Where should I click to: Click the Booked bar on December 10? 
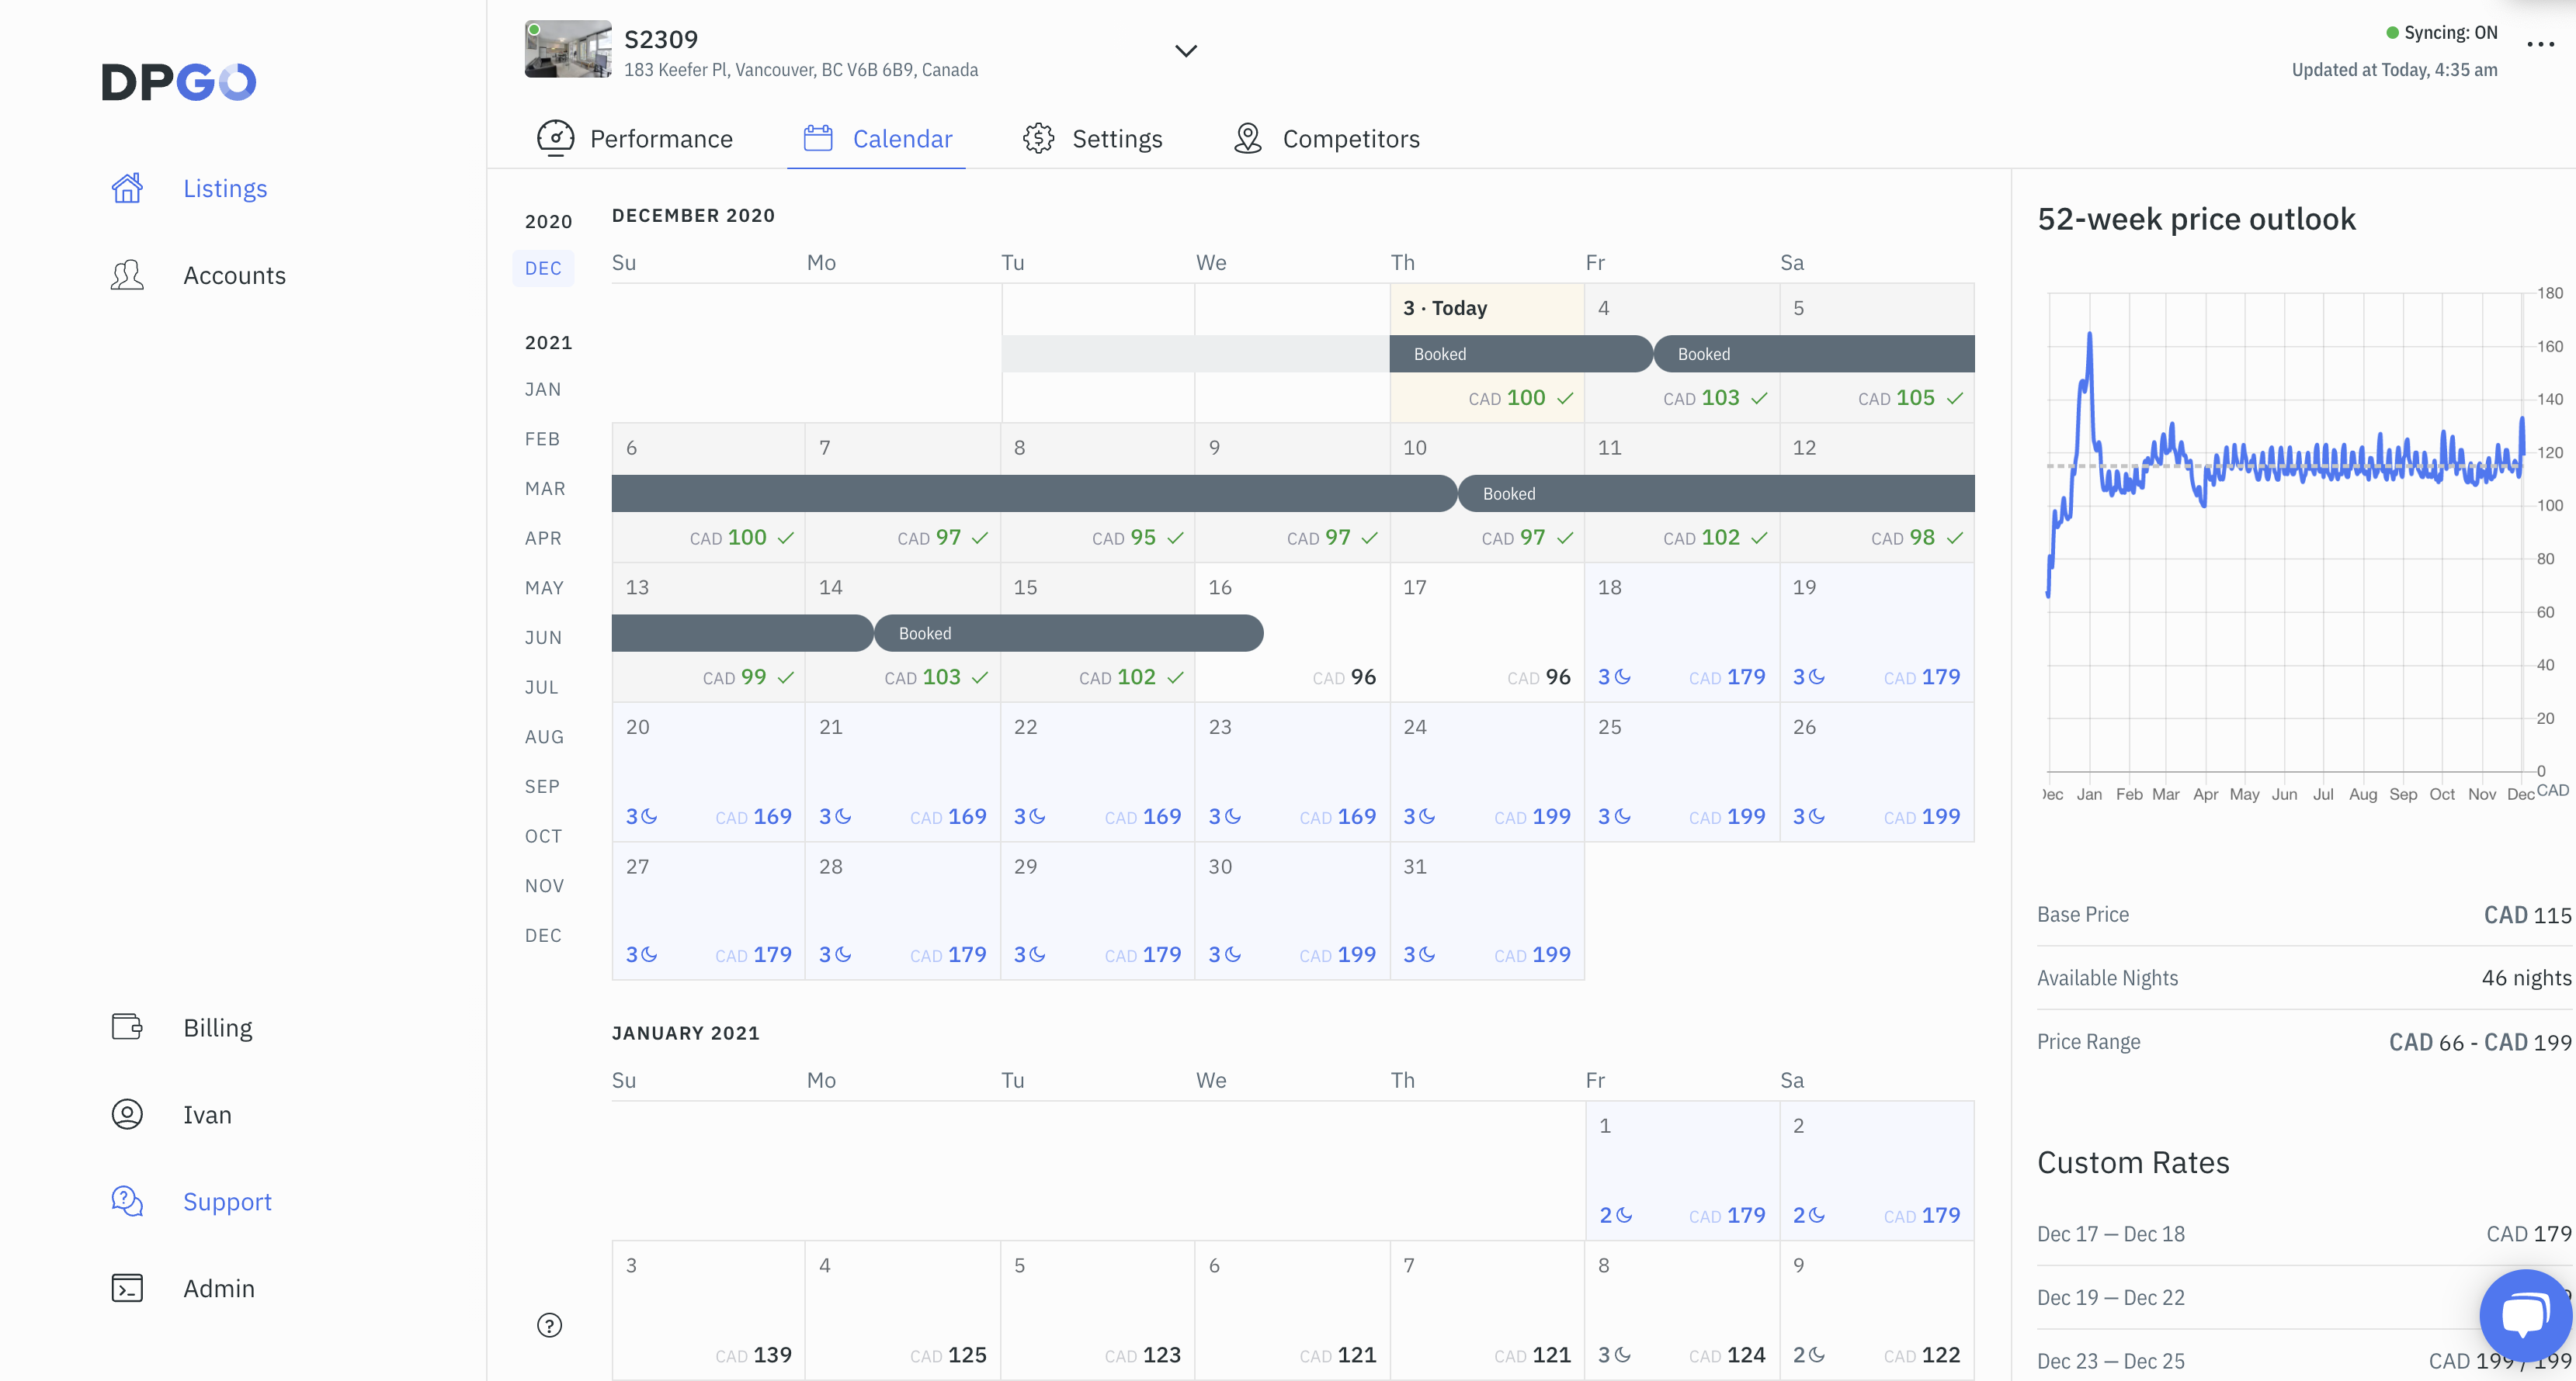click(1509, 493)
